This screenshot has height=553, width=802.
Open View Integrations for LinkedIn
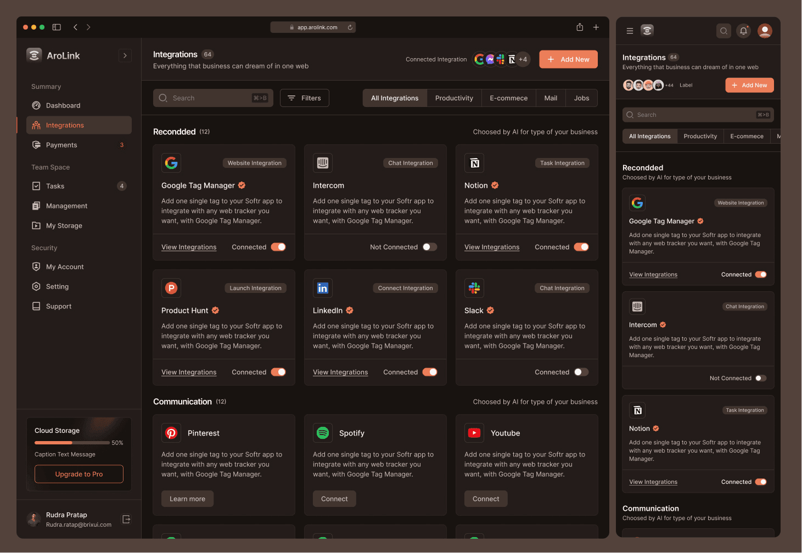[340, 372]
